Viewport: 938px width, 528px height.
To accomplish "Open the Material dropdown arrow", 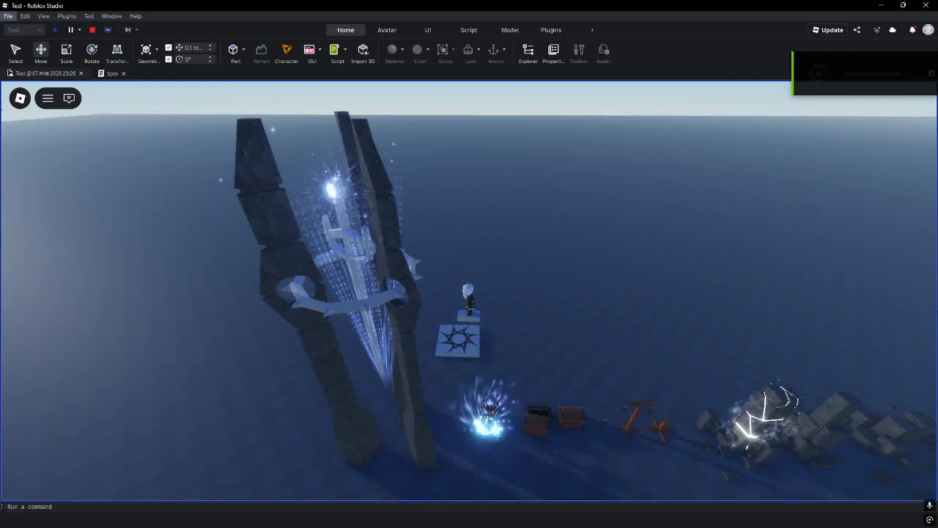I will [x=402, y=49].
